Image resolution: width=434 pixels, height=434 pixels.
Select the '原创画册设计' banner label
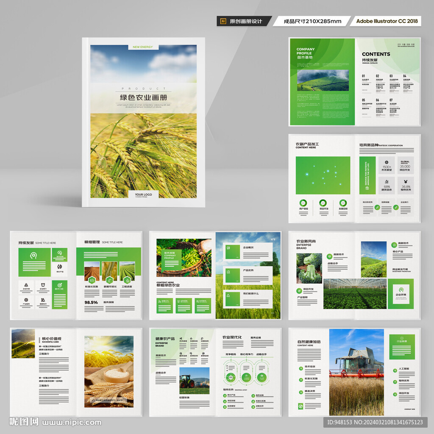(x=246, y=21)
